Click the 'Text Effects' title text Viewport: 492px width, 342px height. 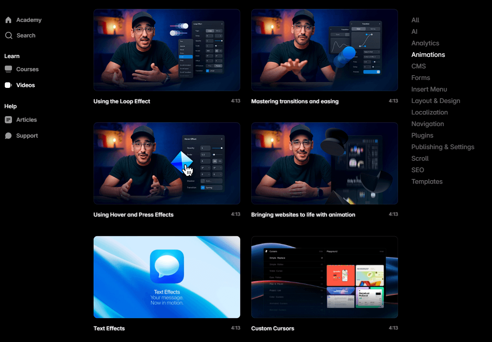point(109,328)
